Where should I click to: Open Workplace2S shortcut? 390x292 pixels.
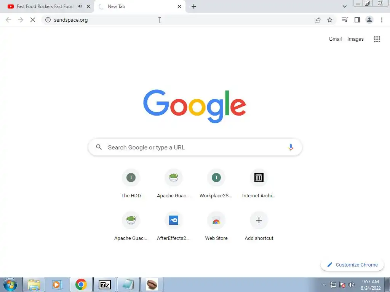click(216, 184)
